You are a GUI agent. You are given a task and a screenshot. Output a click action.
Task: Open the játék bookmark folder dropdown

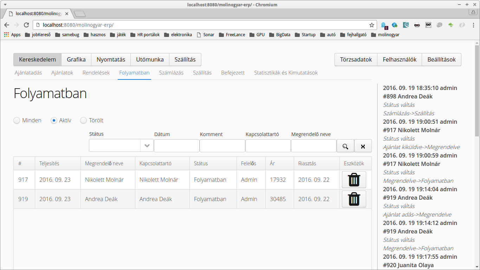point(118,35)
